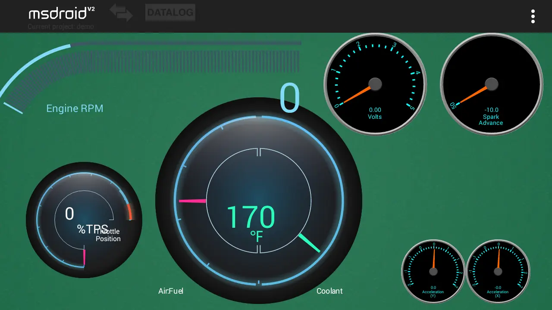
Task: Tap the 170 °F coolant reading
Action: (x=251, y=223)
